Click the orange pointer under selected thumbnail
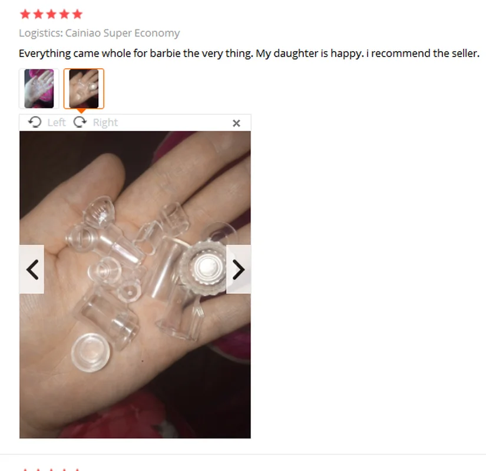The image size is (486, 471). click(81, 111)
